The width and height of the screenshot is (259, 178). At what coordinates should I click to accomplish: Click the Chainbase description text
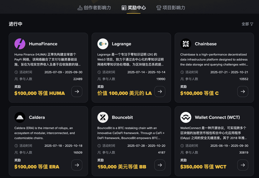(x=214, y=59)
